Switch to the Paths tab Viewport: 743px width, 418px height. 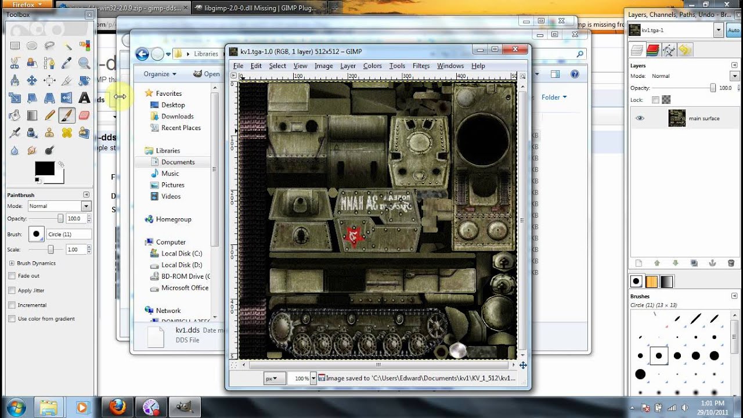(669, 50)
